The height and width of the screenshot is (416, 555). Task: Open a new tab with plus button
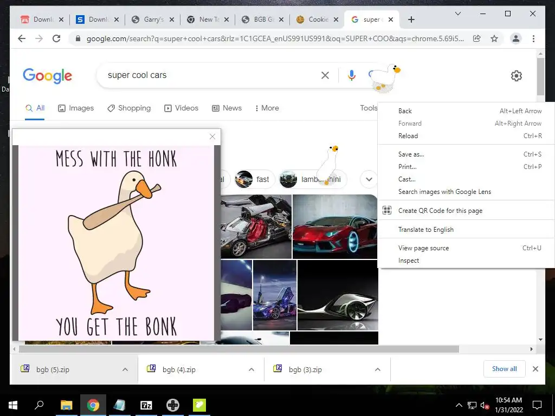click(x=411, y=19)
